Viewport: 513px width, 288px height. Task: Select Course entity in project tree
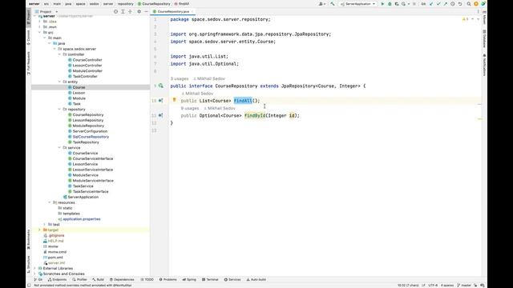[79, 87]
